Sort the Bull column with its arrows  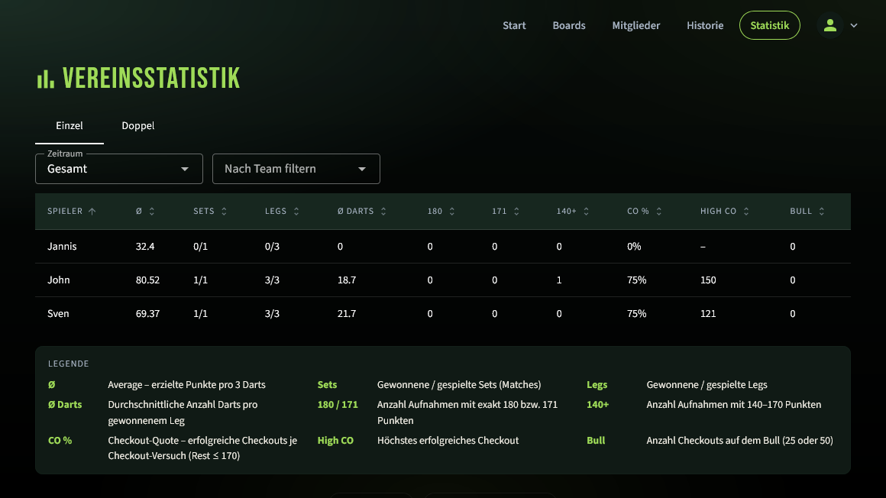coord(821,212)
